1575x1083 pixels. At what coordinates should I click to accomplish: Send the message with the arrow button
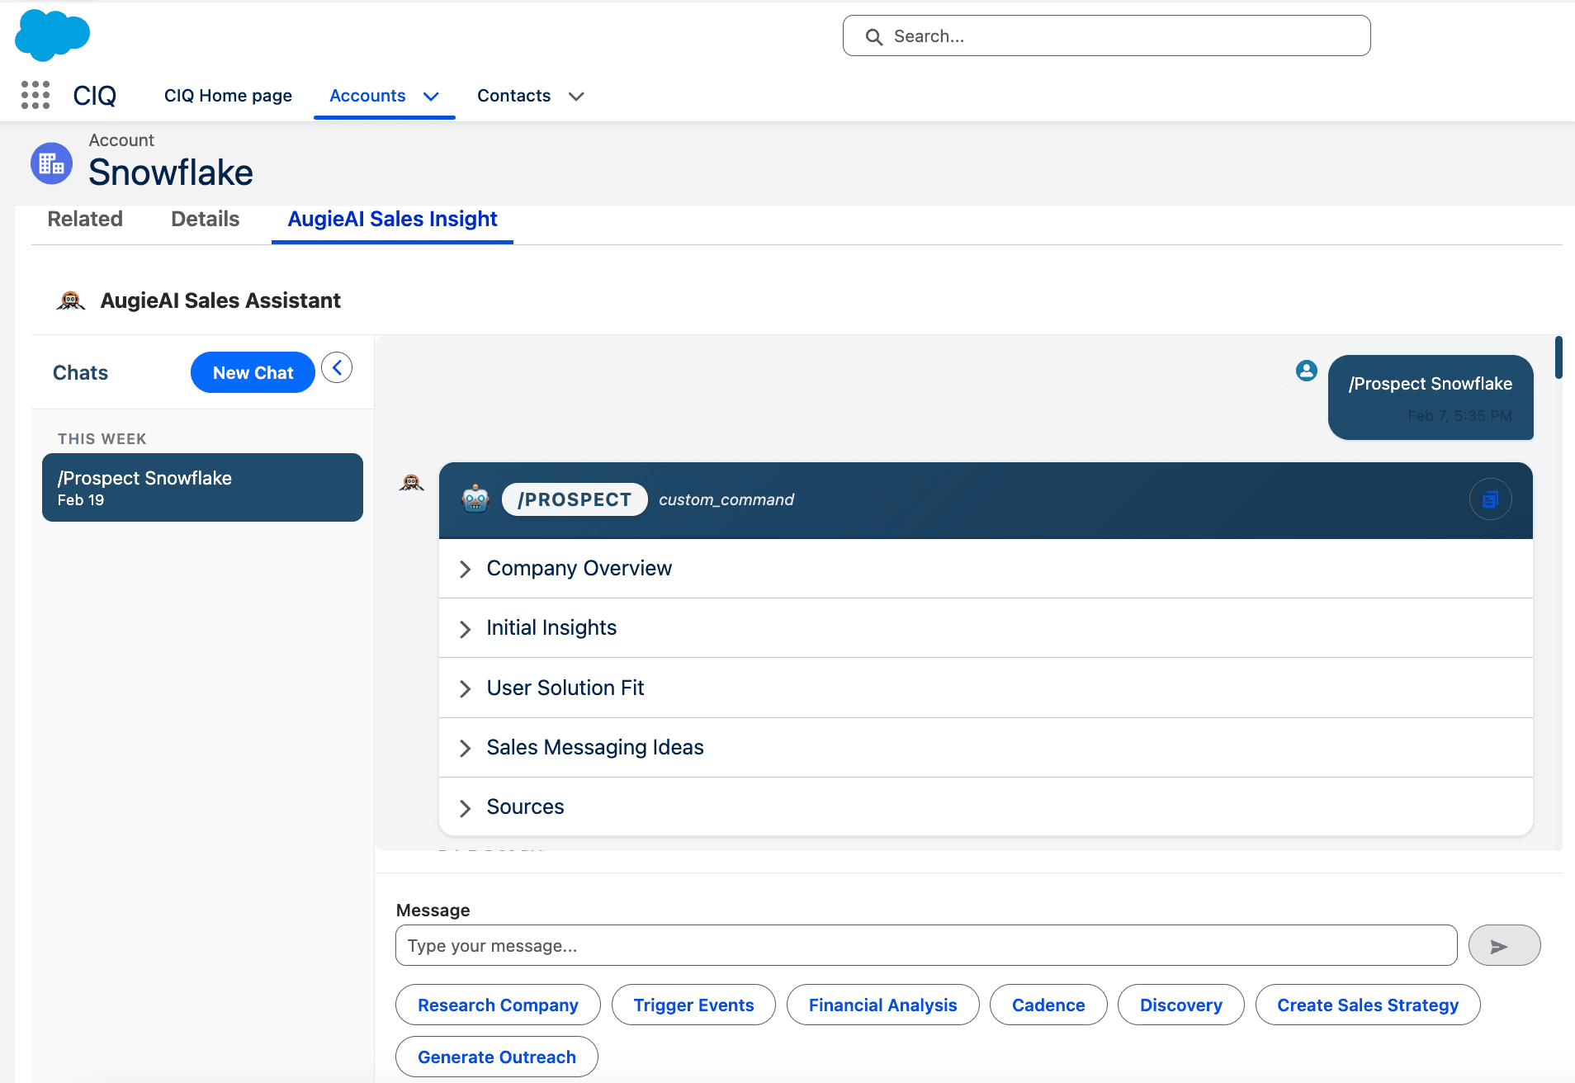pyautogui.click(x=1504, y=946)
